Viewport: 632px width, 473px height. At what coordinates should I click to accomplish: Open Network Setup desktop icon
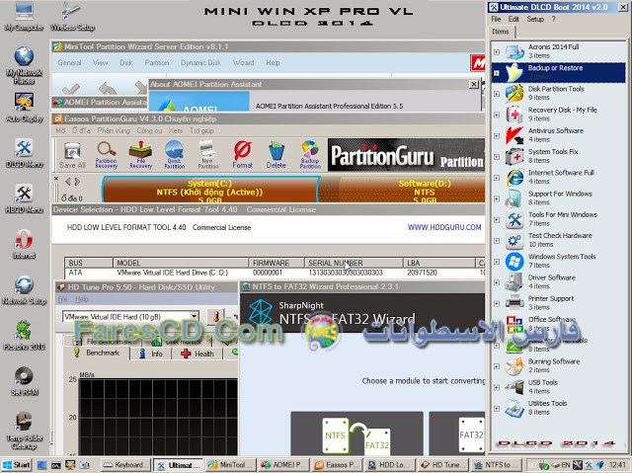[x=24, y=290]
